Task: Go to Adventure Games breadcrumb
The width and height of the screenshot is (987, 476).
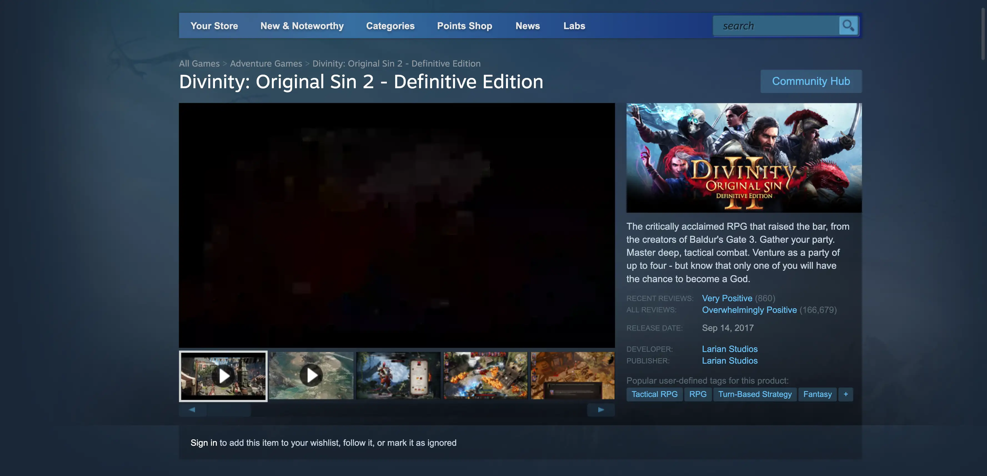Action: 266,64
